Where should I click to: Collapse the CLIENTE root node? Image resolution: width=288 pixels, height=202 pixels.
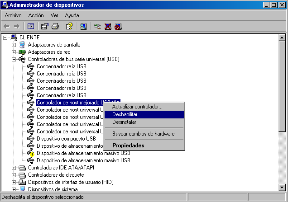pos(5,38)
